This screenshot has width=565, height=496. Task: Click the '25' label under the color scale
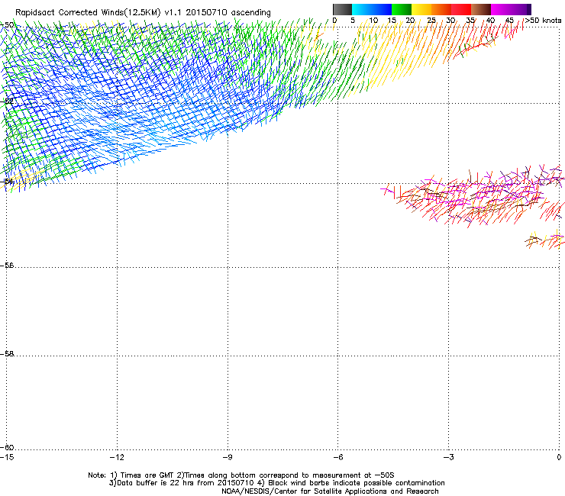[431, 21]
